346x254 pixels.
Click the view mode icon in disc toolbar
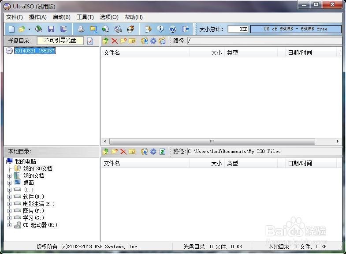162,41
